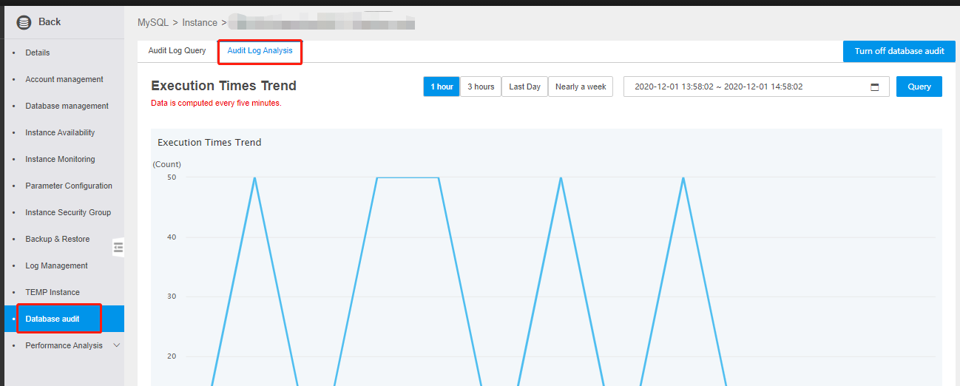This screenshot has height=386, width=960.
Task: Click Turn off database audit button
Action: (899, 51)
